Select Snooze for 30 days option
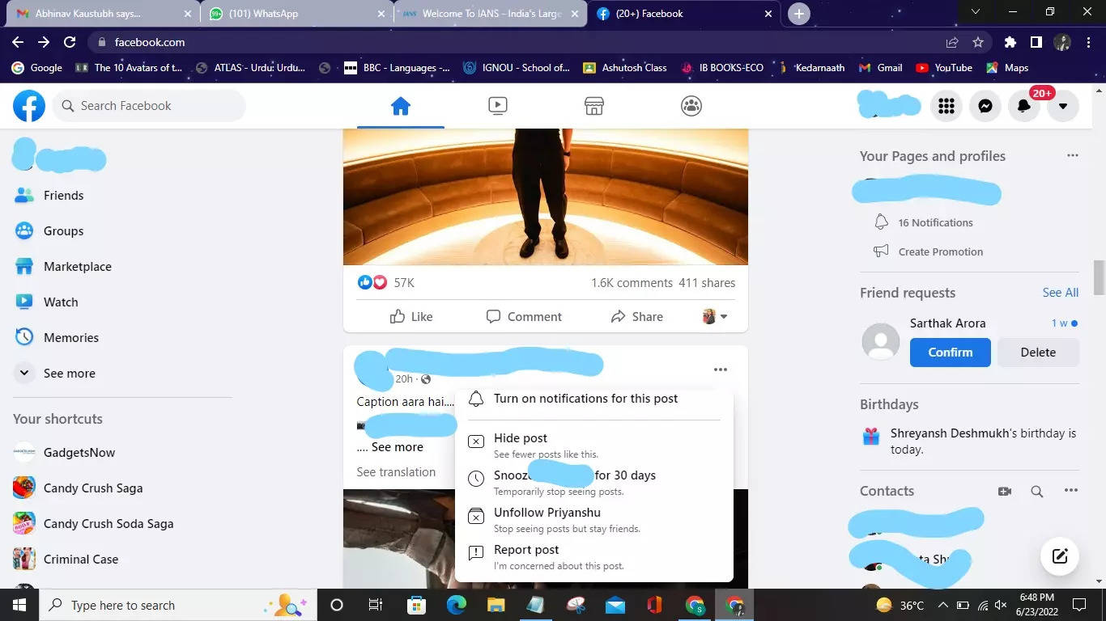This screenshot has height=621, width=1106. (x=594, y=482)
